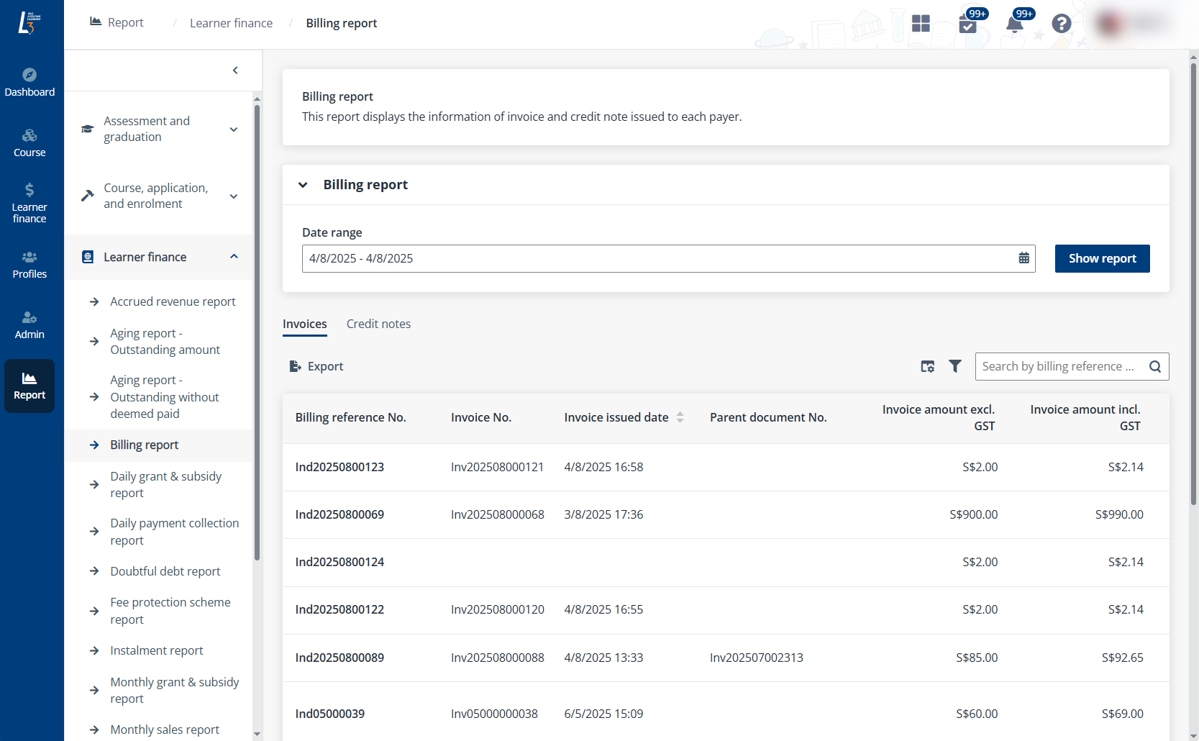The image size is (1199, 741).
Task: Open the Dashboard from the sidebar
Action: [29, 81]
